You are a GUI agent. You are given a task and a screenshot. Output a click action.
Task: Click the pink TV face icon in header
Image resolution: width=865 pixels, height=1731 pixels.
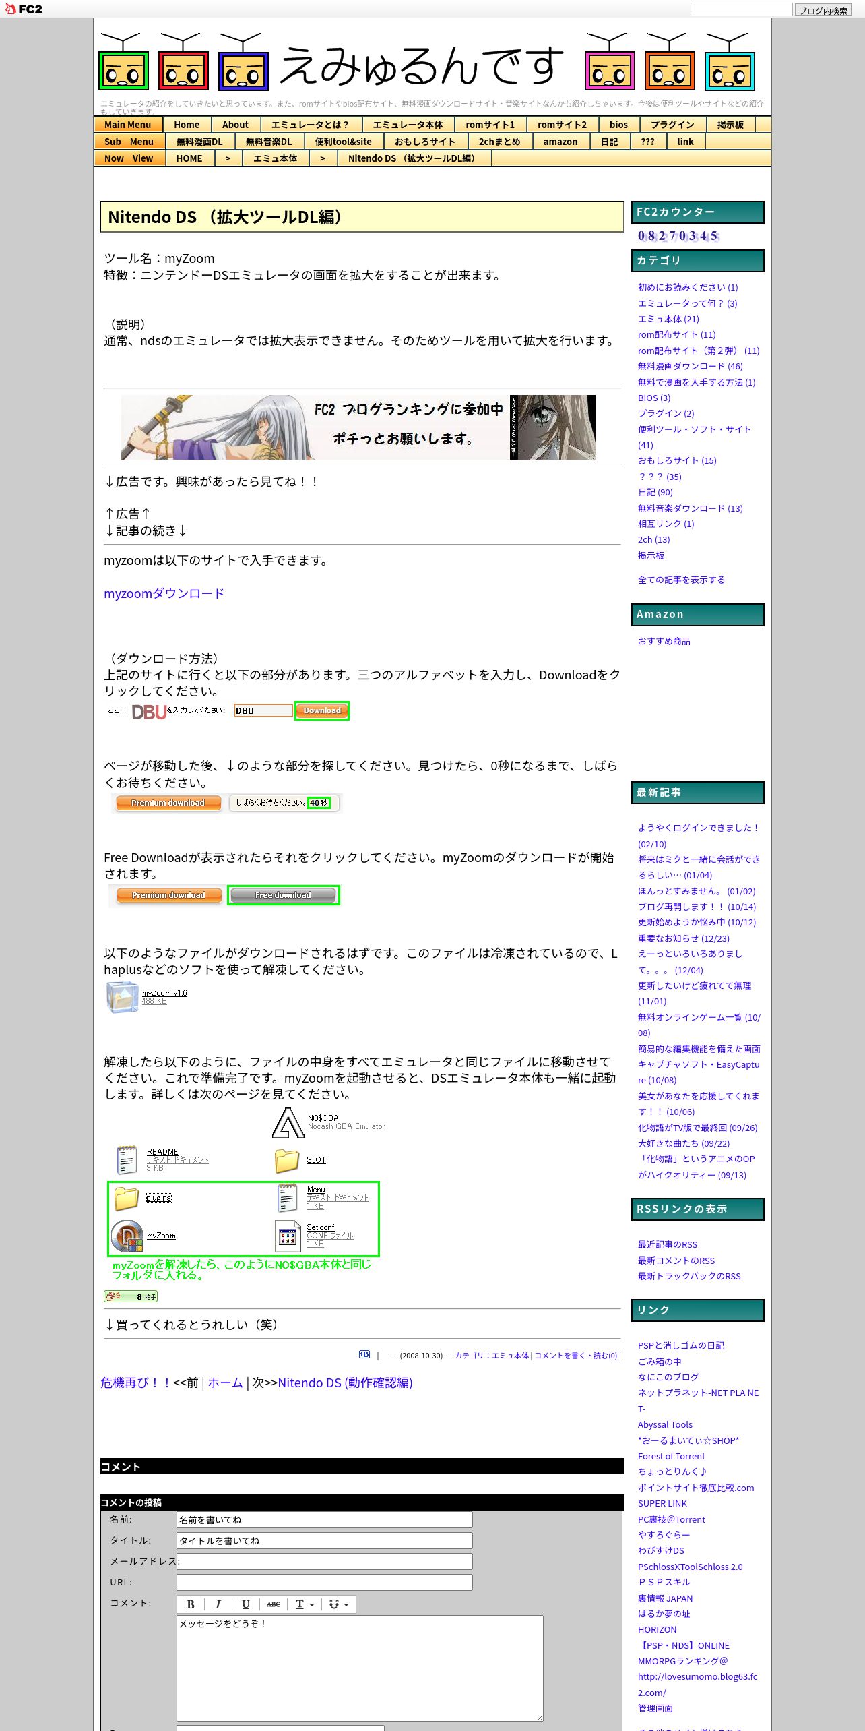(610, 61)
